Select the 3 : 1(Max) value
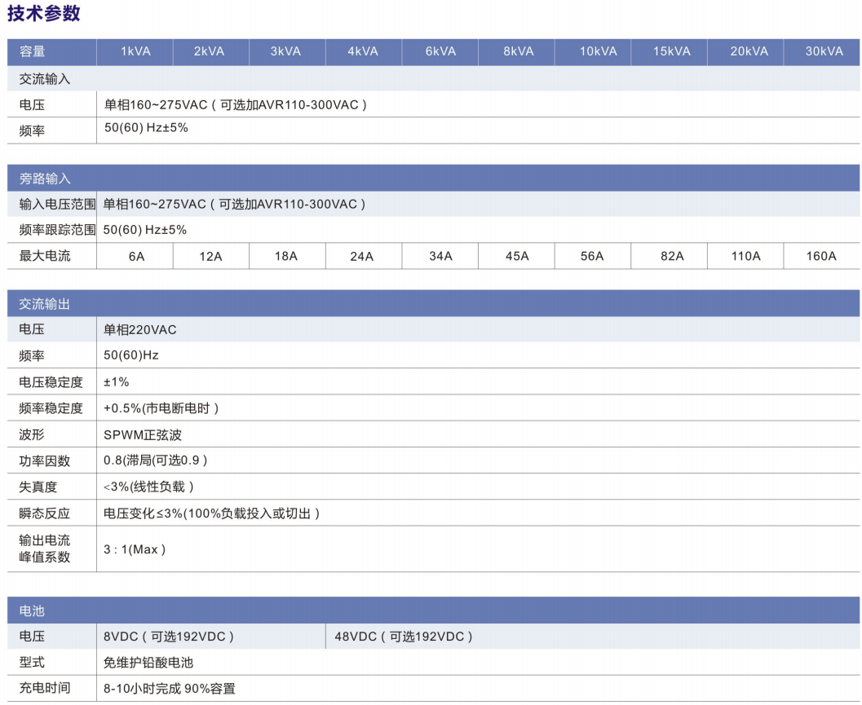The width and height of the screenshot is (862, 705). [135, 549]
